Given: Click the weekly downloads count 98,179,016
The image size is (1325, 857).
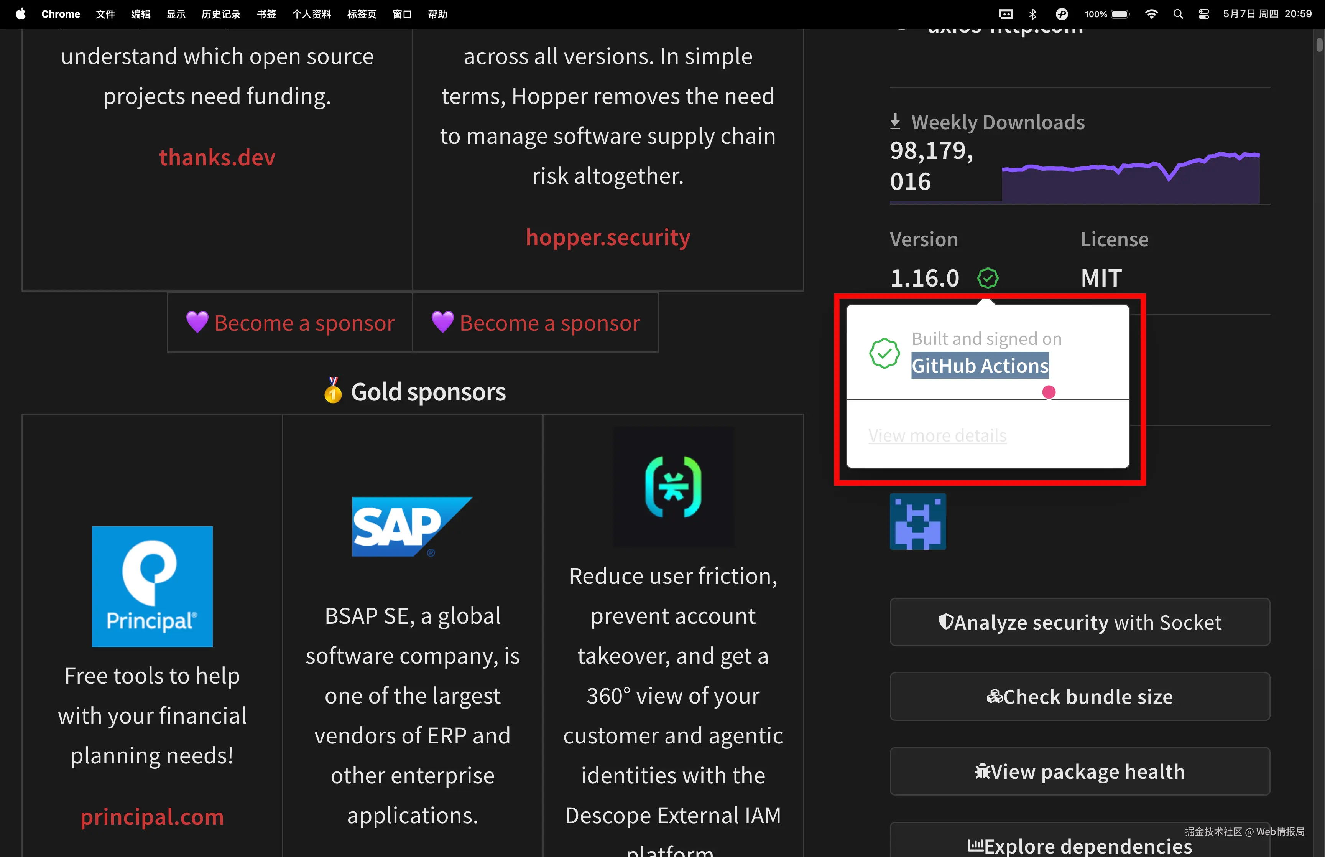Looking at the screenshot, I should [932, 166].
